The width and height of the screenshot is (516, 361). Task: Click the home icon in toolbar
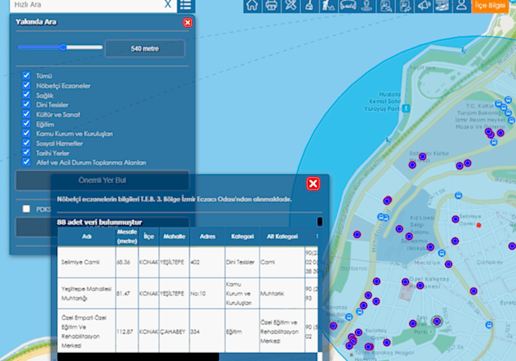point(252,5)
